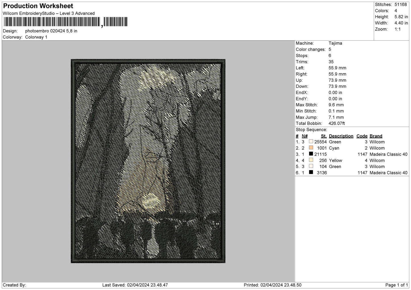
Task: Click the stitch count 104
Action: tap(323, 167)
